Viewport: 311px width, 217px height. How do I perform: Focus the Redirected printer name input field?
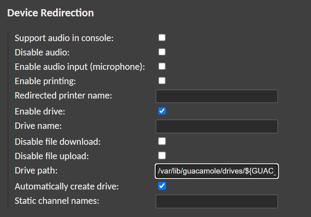tap(217, 97)
